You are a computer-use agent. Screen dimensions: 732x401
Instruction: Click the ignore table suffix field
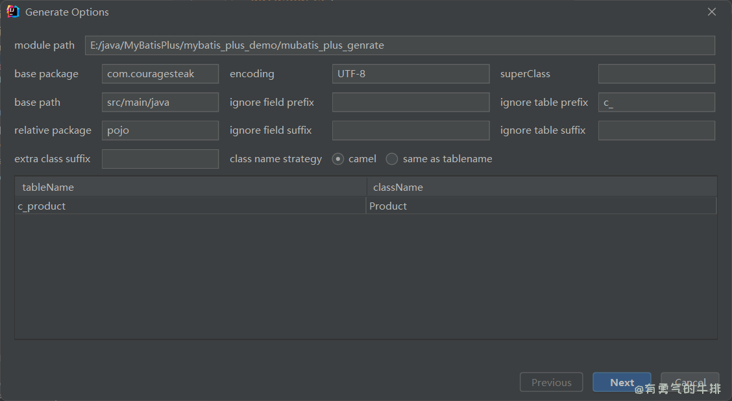coord(656,130)
